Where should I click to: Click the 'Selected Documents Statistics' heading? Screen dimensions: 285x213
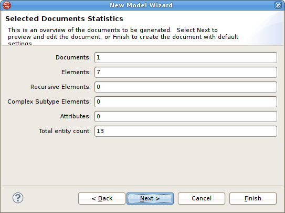pyautogui.click(x=64, y=19)
